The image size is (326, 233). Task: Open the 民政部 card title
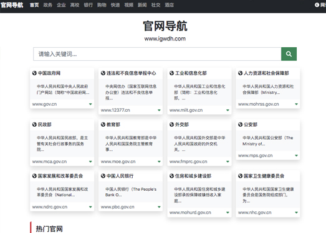point(45,124)
